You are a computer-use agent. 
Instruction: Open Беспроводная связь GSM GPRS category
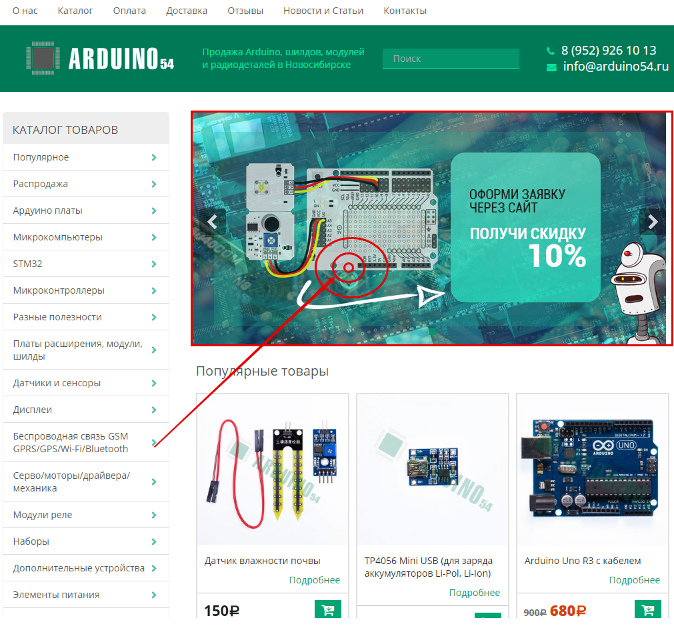coord(86,443)
